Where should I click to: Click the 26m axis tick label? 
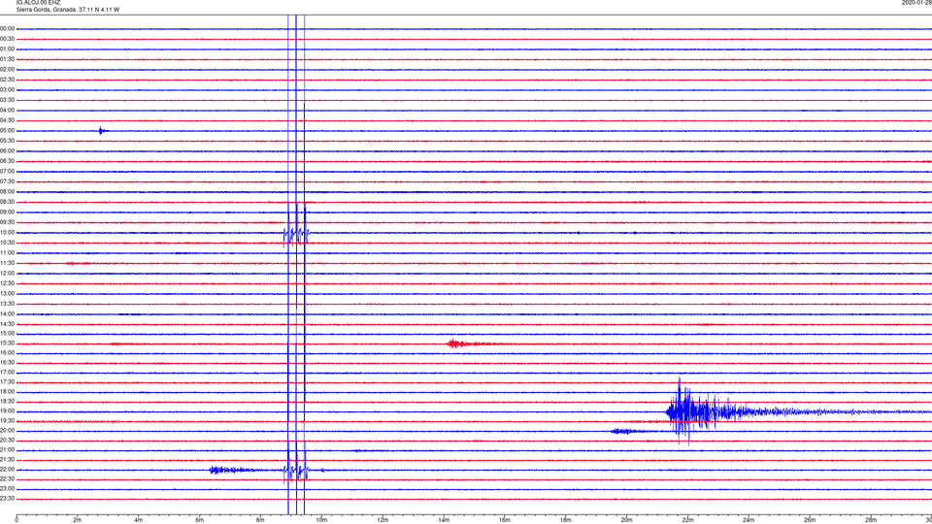810,520
